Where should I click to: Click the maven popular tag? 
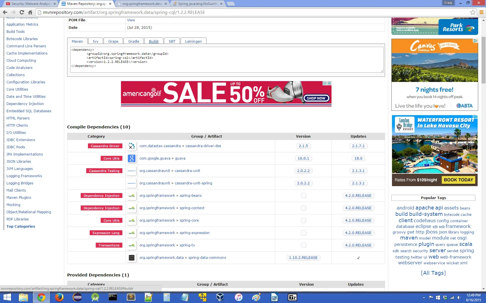(409, 238)
